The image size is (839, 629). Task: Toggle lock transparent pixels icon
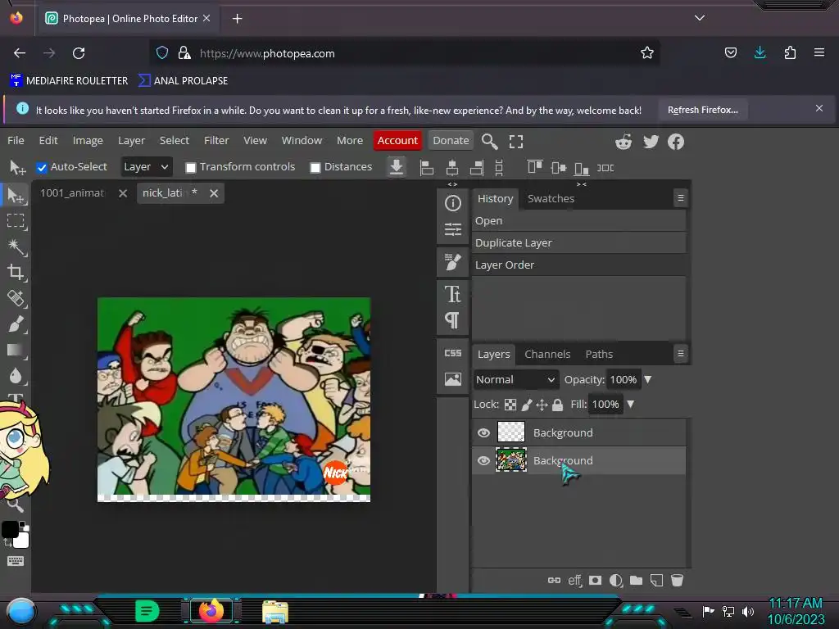(510, 405)
